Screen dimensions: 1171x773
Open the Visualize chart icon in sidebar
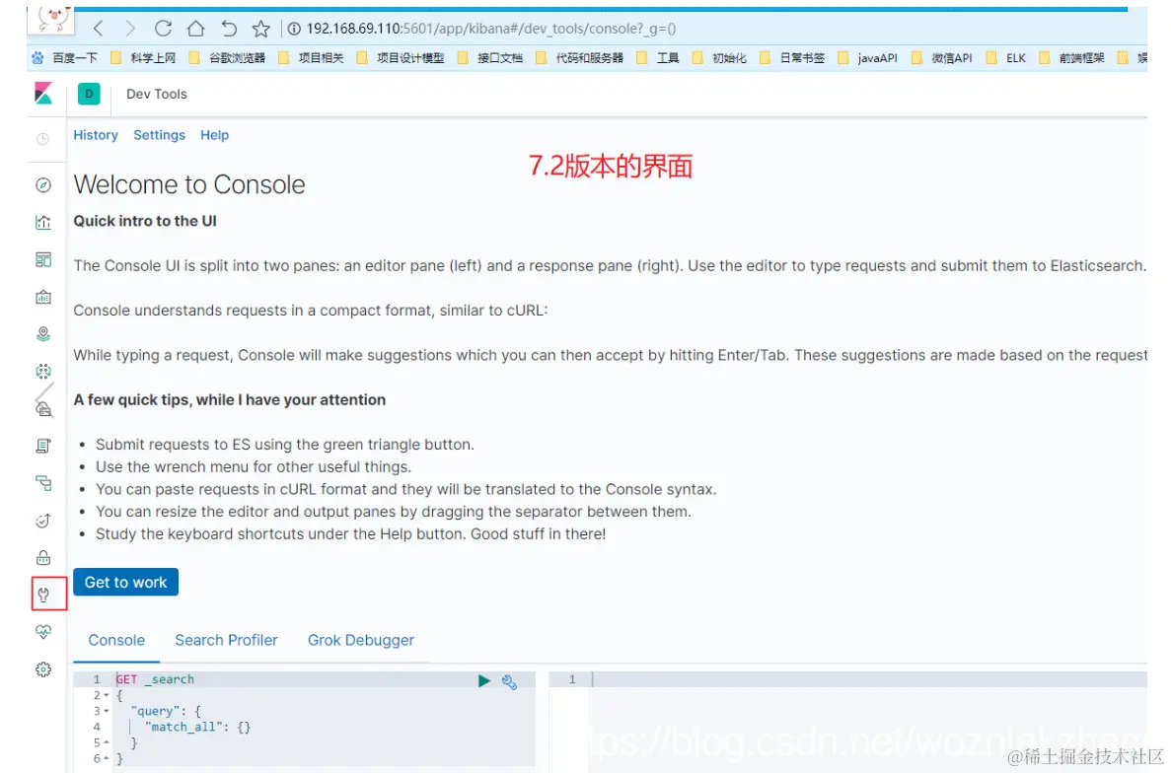tap(43, 223)
